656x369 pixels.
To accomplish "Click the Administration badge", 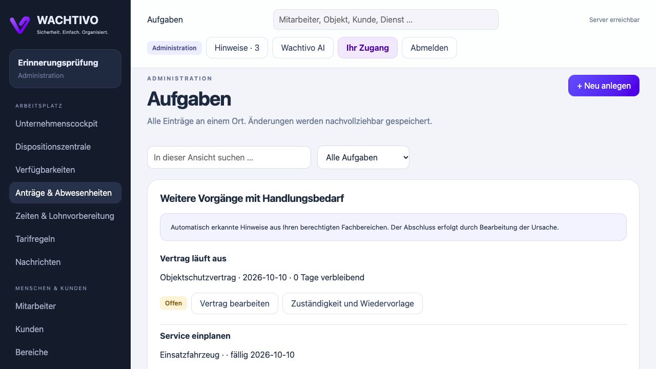I will click(174, 48).
